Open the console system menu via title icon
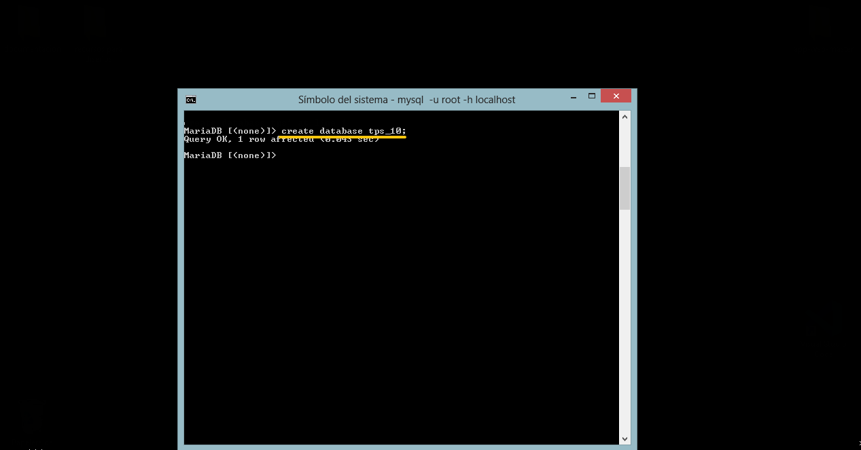861x450 pixels. [x=190, y=99]
